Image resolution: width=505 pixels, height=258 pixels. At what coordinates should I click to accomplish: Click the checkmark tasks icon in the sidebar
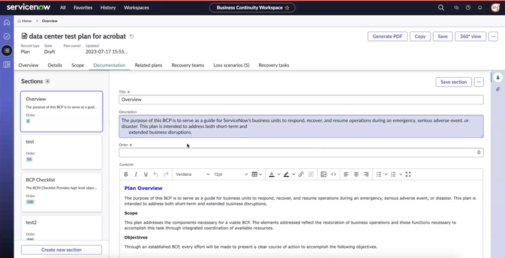[7, 37]
